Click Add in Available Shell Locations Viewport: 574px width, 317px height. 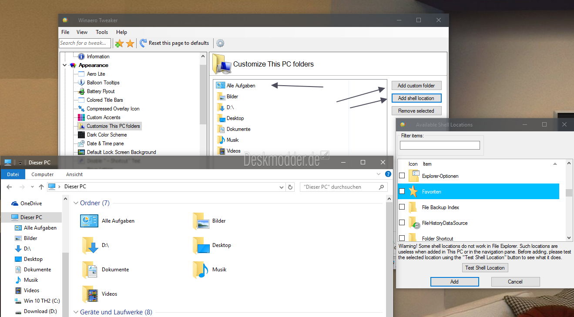point(454,282)
